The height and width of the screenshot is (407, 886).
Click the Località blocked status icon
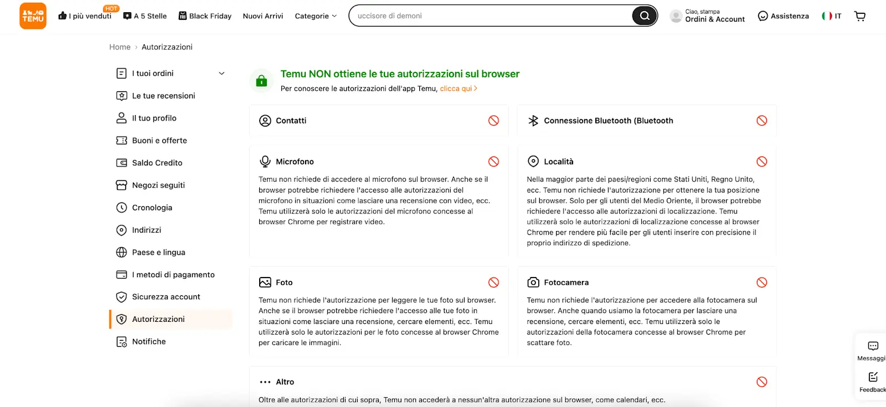point(762,161)
